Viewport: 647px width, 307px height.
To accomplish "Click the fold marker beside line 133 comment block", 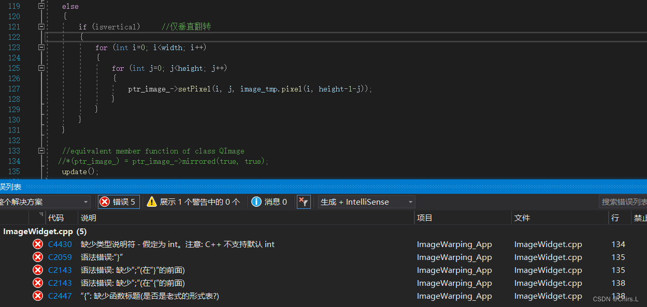I will click(41, 150).
